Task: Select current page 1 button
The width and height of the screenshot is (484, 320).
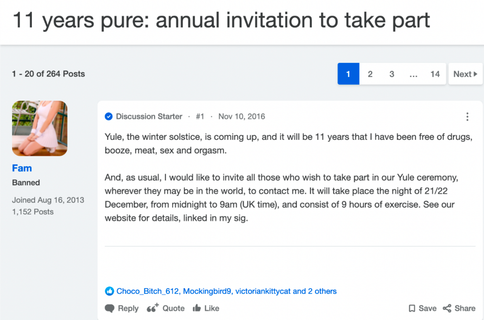Action: [348, 74]
